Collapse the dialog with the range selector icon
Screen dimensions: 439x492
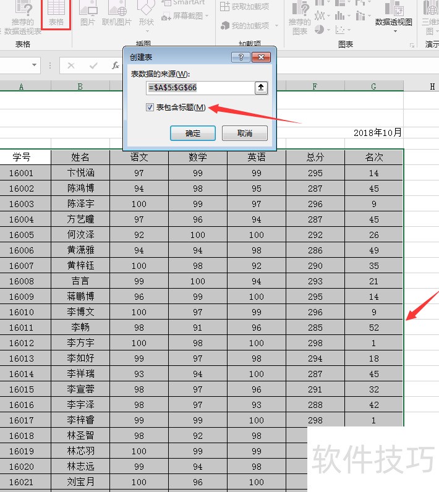(261, 88)
